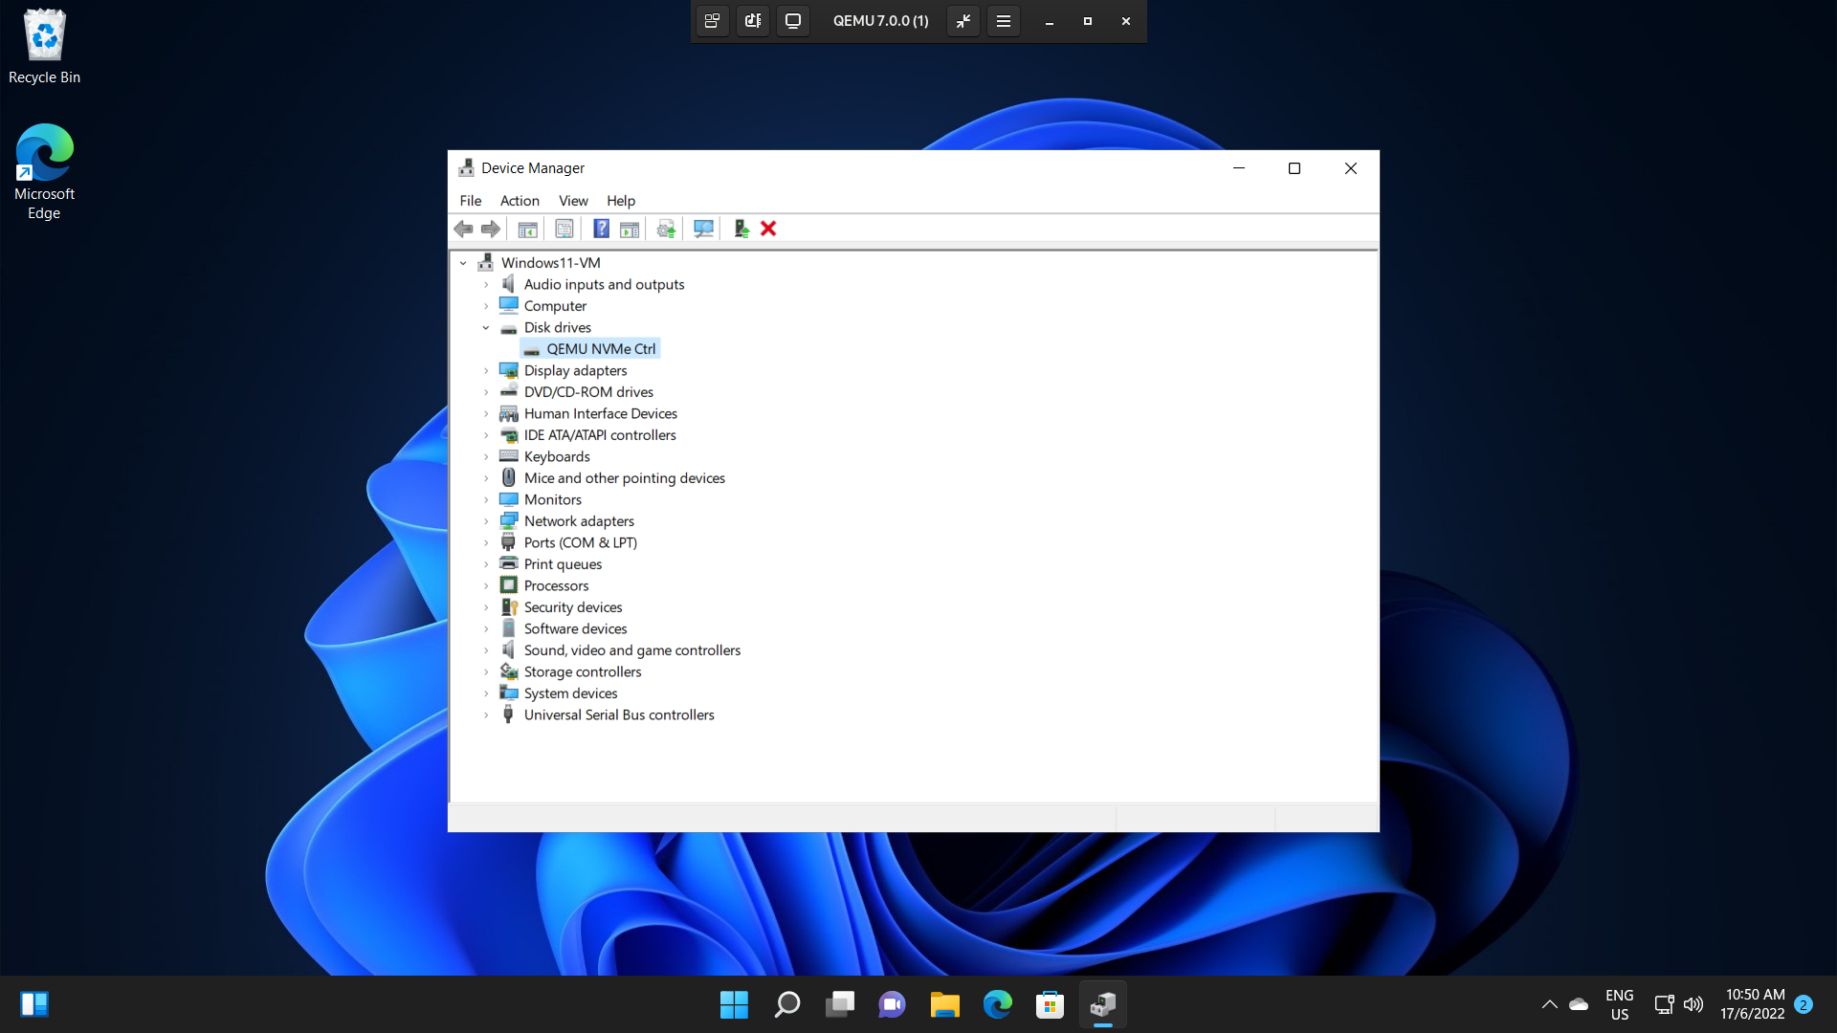Viewport: 1837px width, 1033px height.
Task: Open the File menu
Action: [x=471, y=201]
